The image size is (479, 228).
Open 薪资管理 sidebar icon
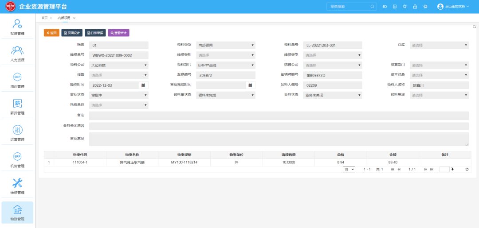[x=17, y=106]
